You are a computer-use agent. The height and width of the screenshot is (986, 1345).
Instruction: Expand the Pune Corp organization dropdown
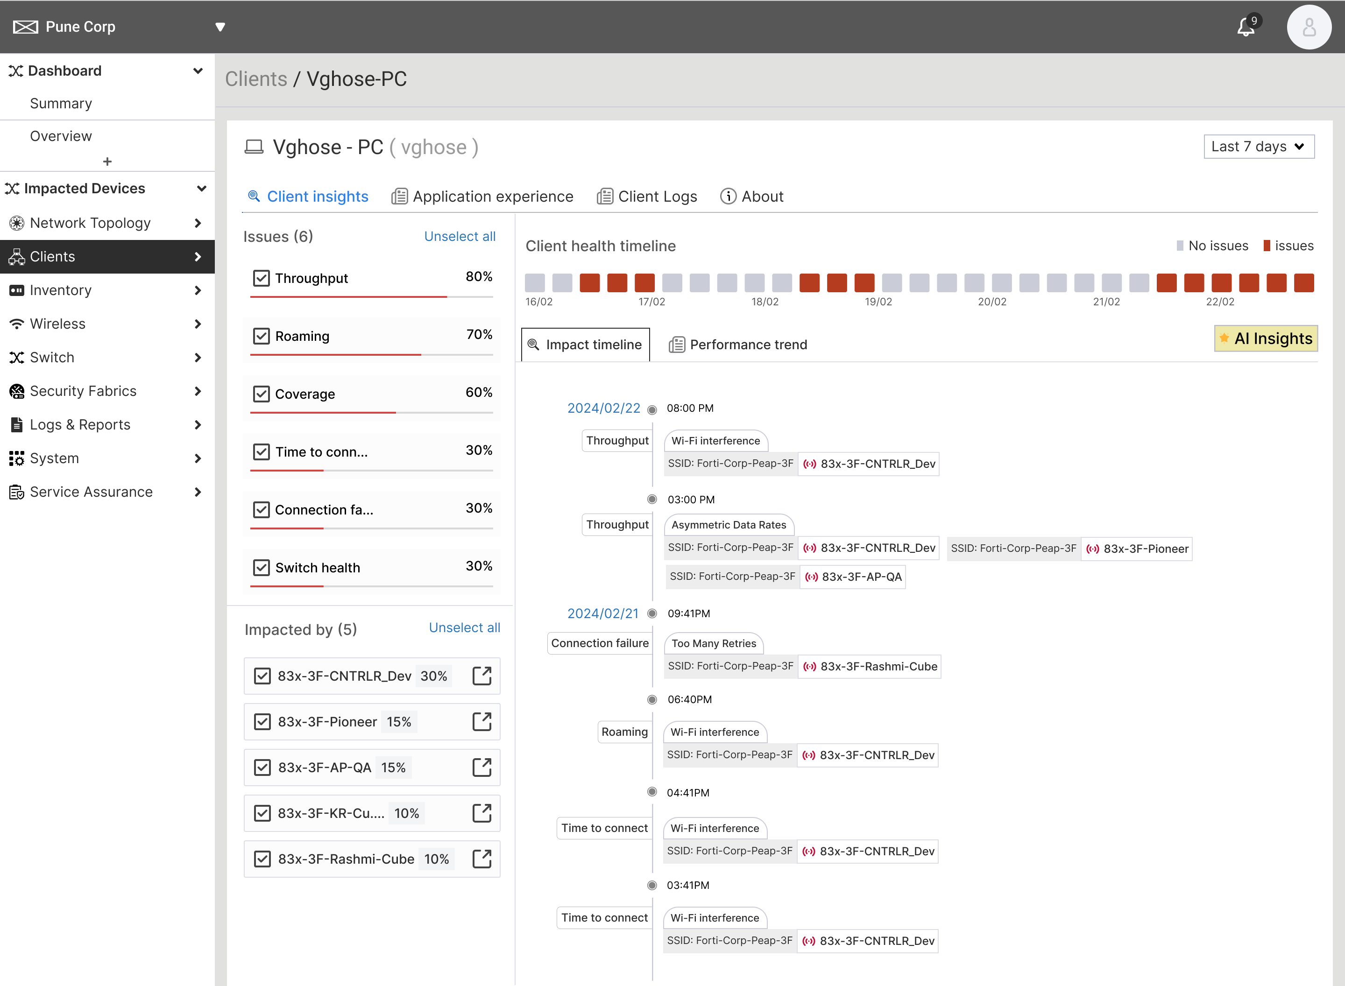pyautogui.click(x=220, y=27)
